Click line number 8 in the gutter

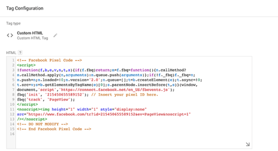tap(13, 95)
